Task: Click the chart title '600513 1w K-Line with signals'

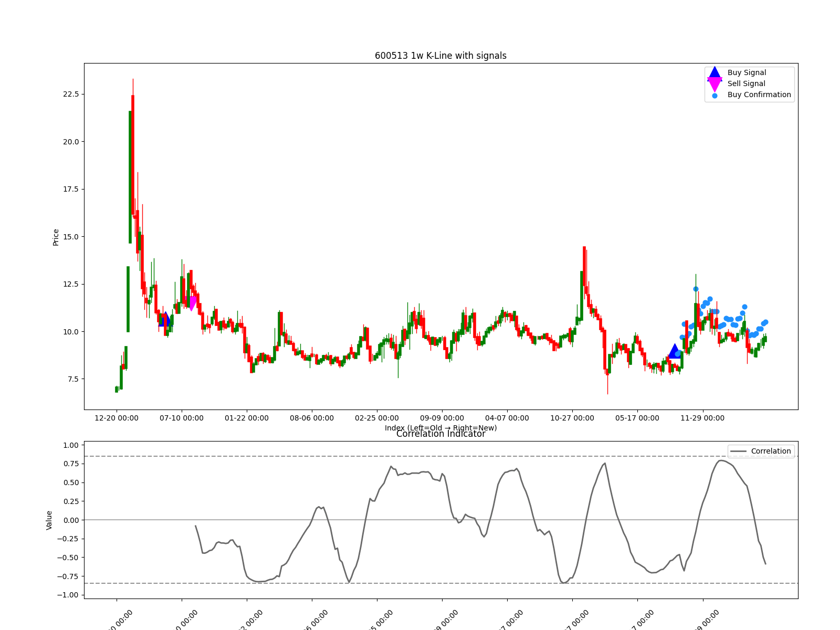Action: point(440,56)
